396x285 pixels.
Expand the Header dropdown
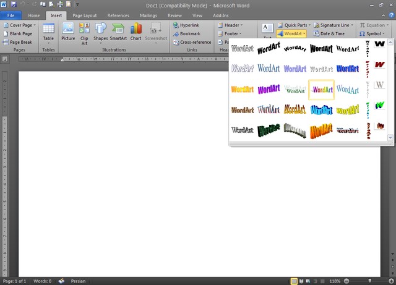(x=233, y=25)
